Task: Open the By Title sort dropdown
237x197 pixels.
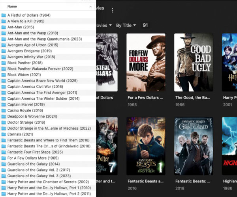Action: click(126, 25)
